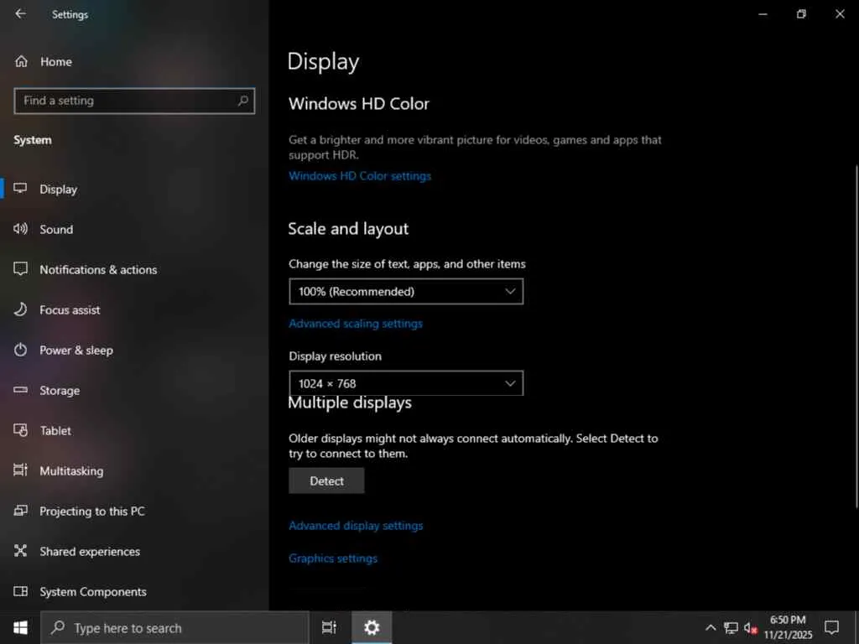Click the Projecting to this PC icon
Image resolution: width=859 pixels, height=644 pixels.
pos(20,511)
